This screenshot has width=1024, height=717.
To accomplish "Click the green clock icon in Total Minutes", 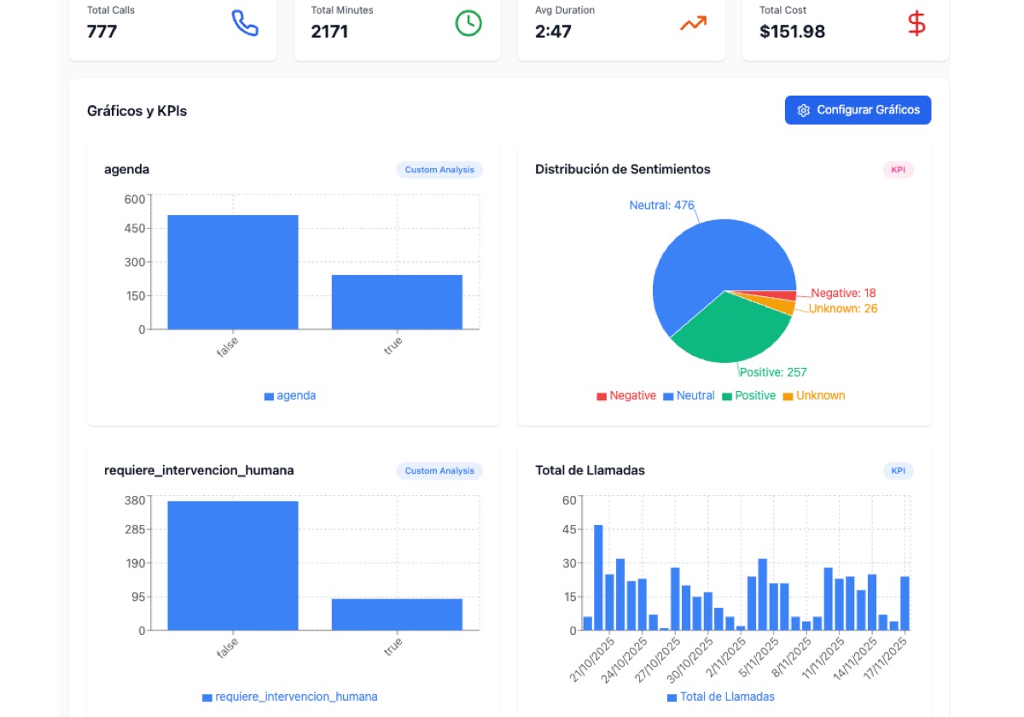I will [468, 23].
